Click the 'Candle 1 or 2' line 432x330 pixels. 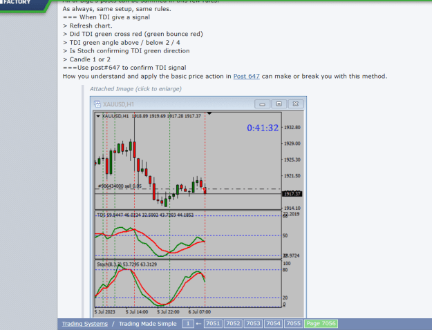pos(87,59)
